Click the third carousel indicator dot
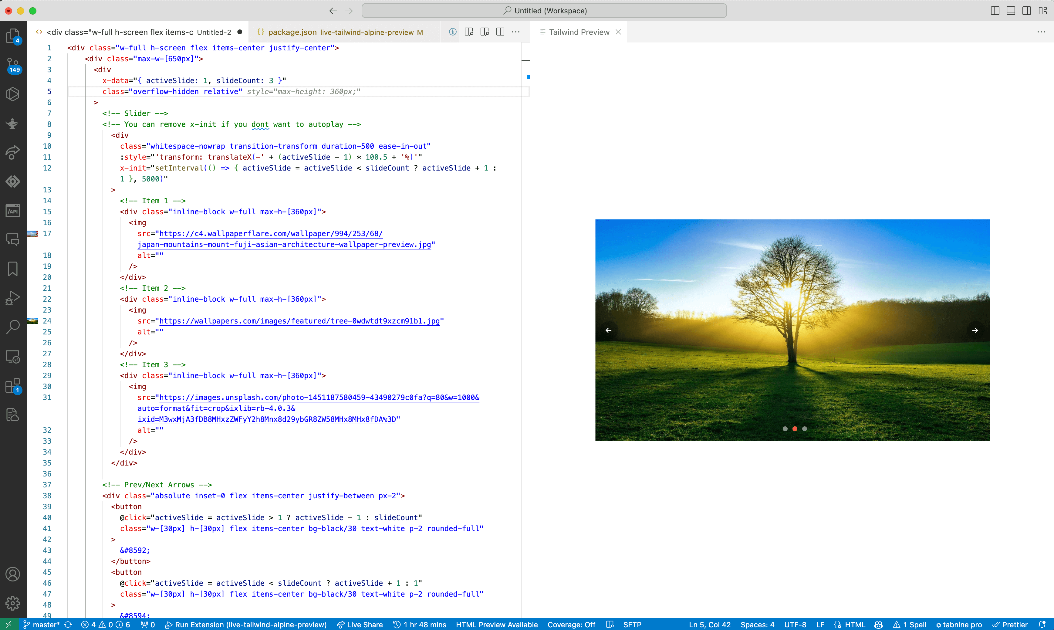 click(805, 429)
